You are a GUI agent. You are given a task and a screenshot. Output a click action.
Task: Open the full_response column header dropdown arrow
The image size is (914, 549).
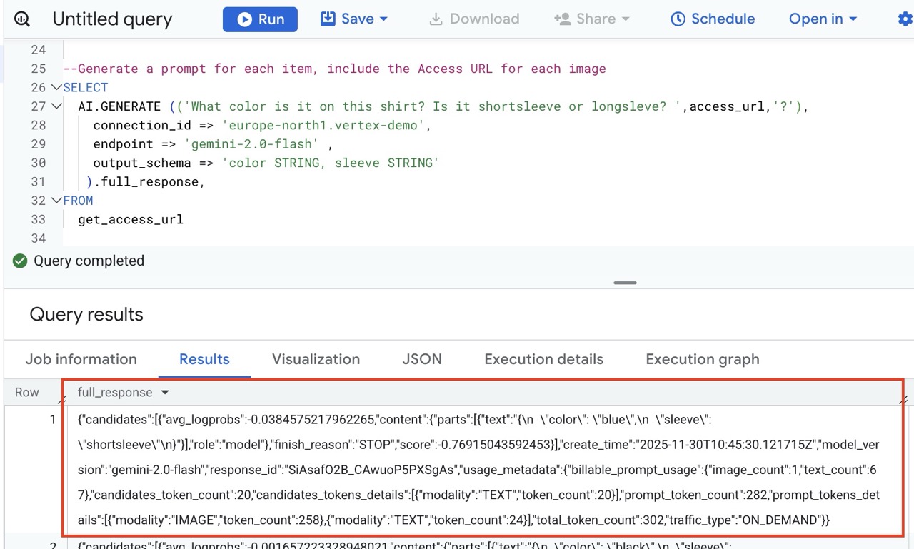165,393
